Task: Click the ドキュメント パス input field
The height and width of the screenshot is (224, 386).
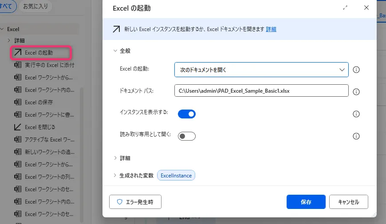Action: [x=261, y=90]
